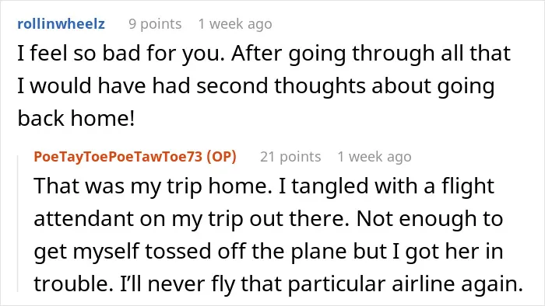The width and height of the screenshot is (545, 306).
Task: Click "attendant on my trip out there."
Action: click(x=192, y=219)
